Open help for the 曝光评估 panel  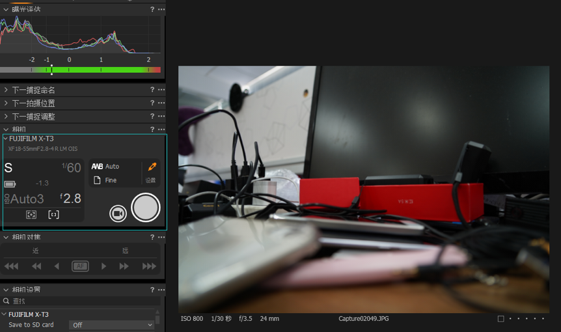[152, 9]
